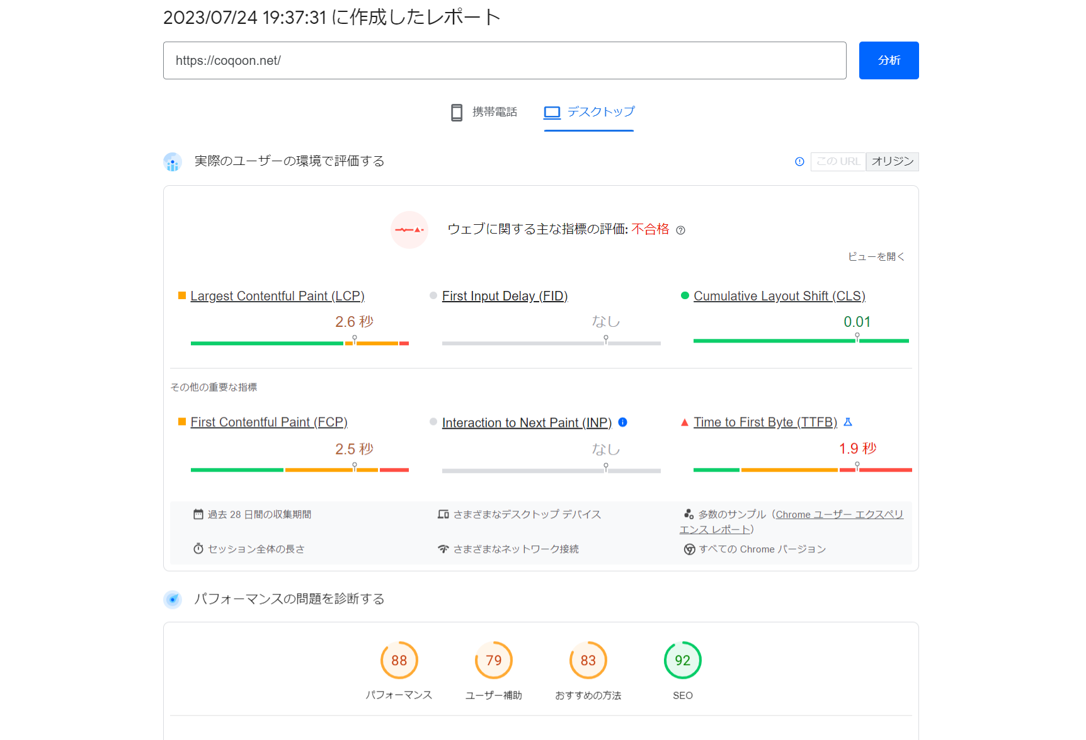This screenshot has width=1086, height=740.
Task: Open Cumulative Layout Shift (CLS) link
Action: click(779, 296)
